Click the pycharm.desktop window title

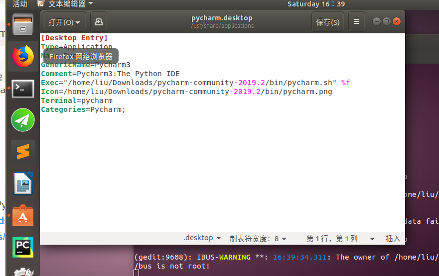(222, 18)
